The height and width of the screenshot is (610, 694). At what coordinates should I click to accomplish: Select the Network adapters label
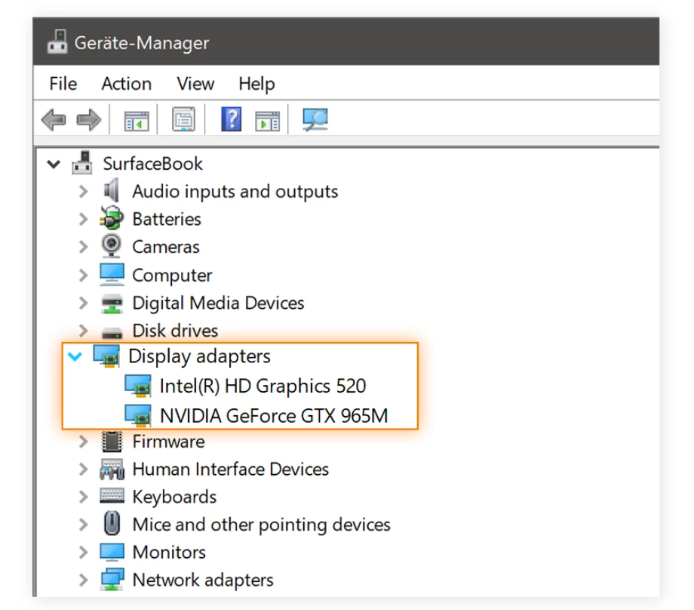pyautogui.click(x=203, y=581)
